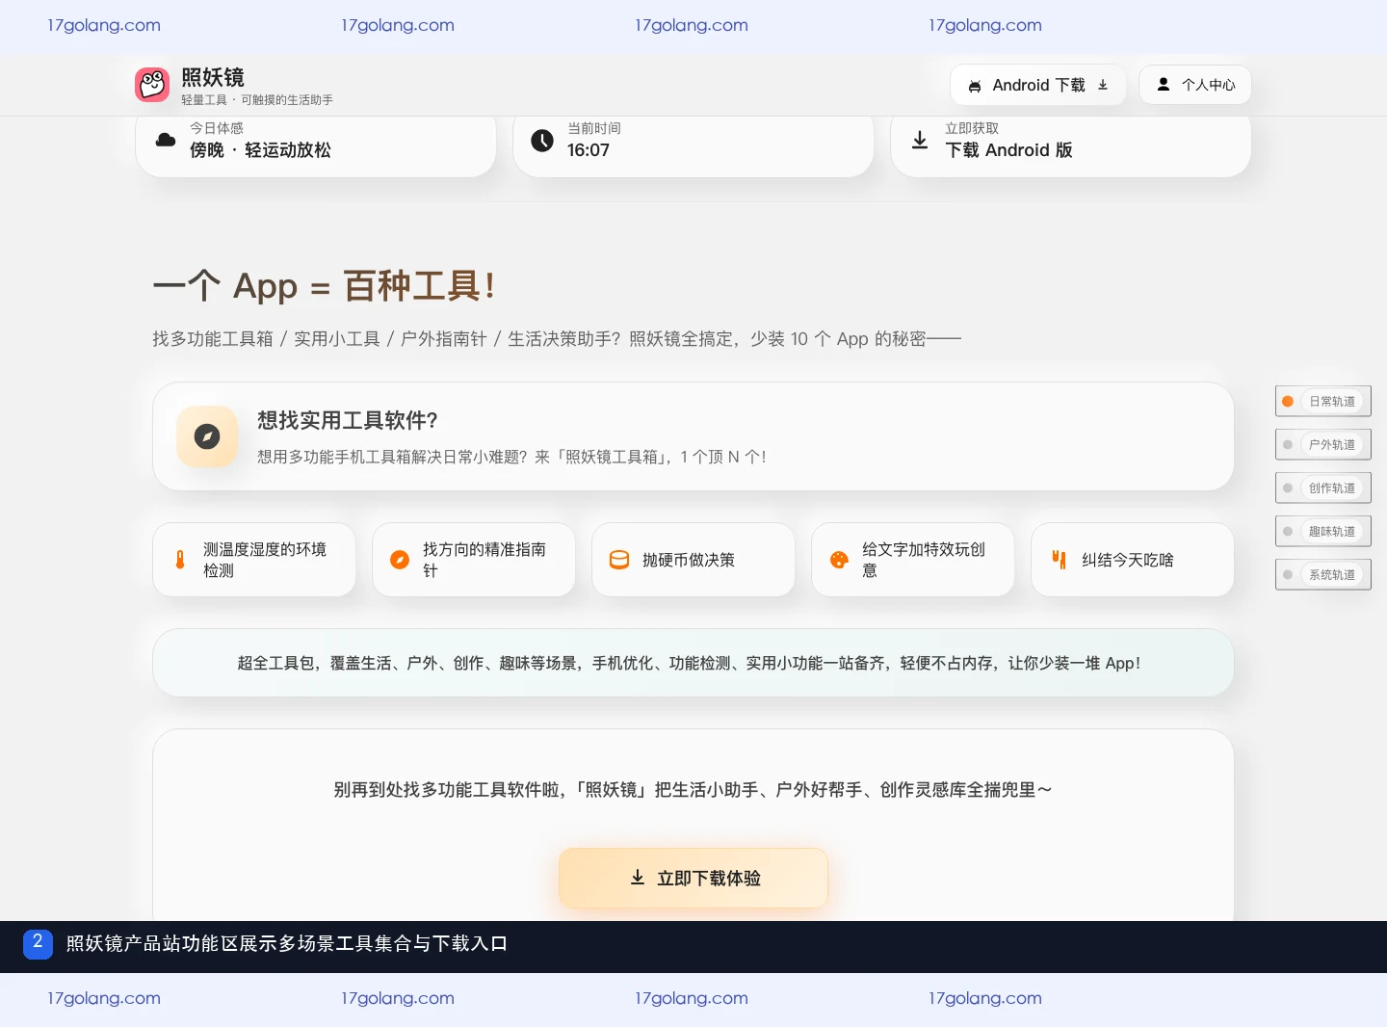Click the current time value 16:07
Screen dimensions: 1387x1027
[x=589, y=150]
